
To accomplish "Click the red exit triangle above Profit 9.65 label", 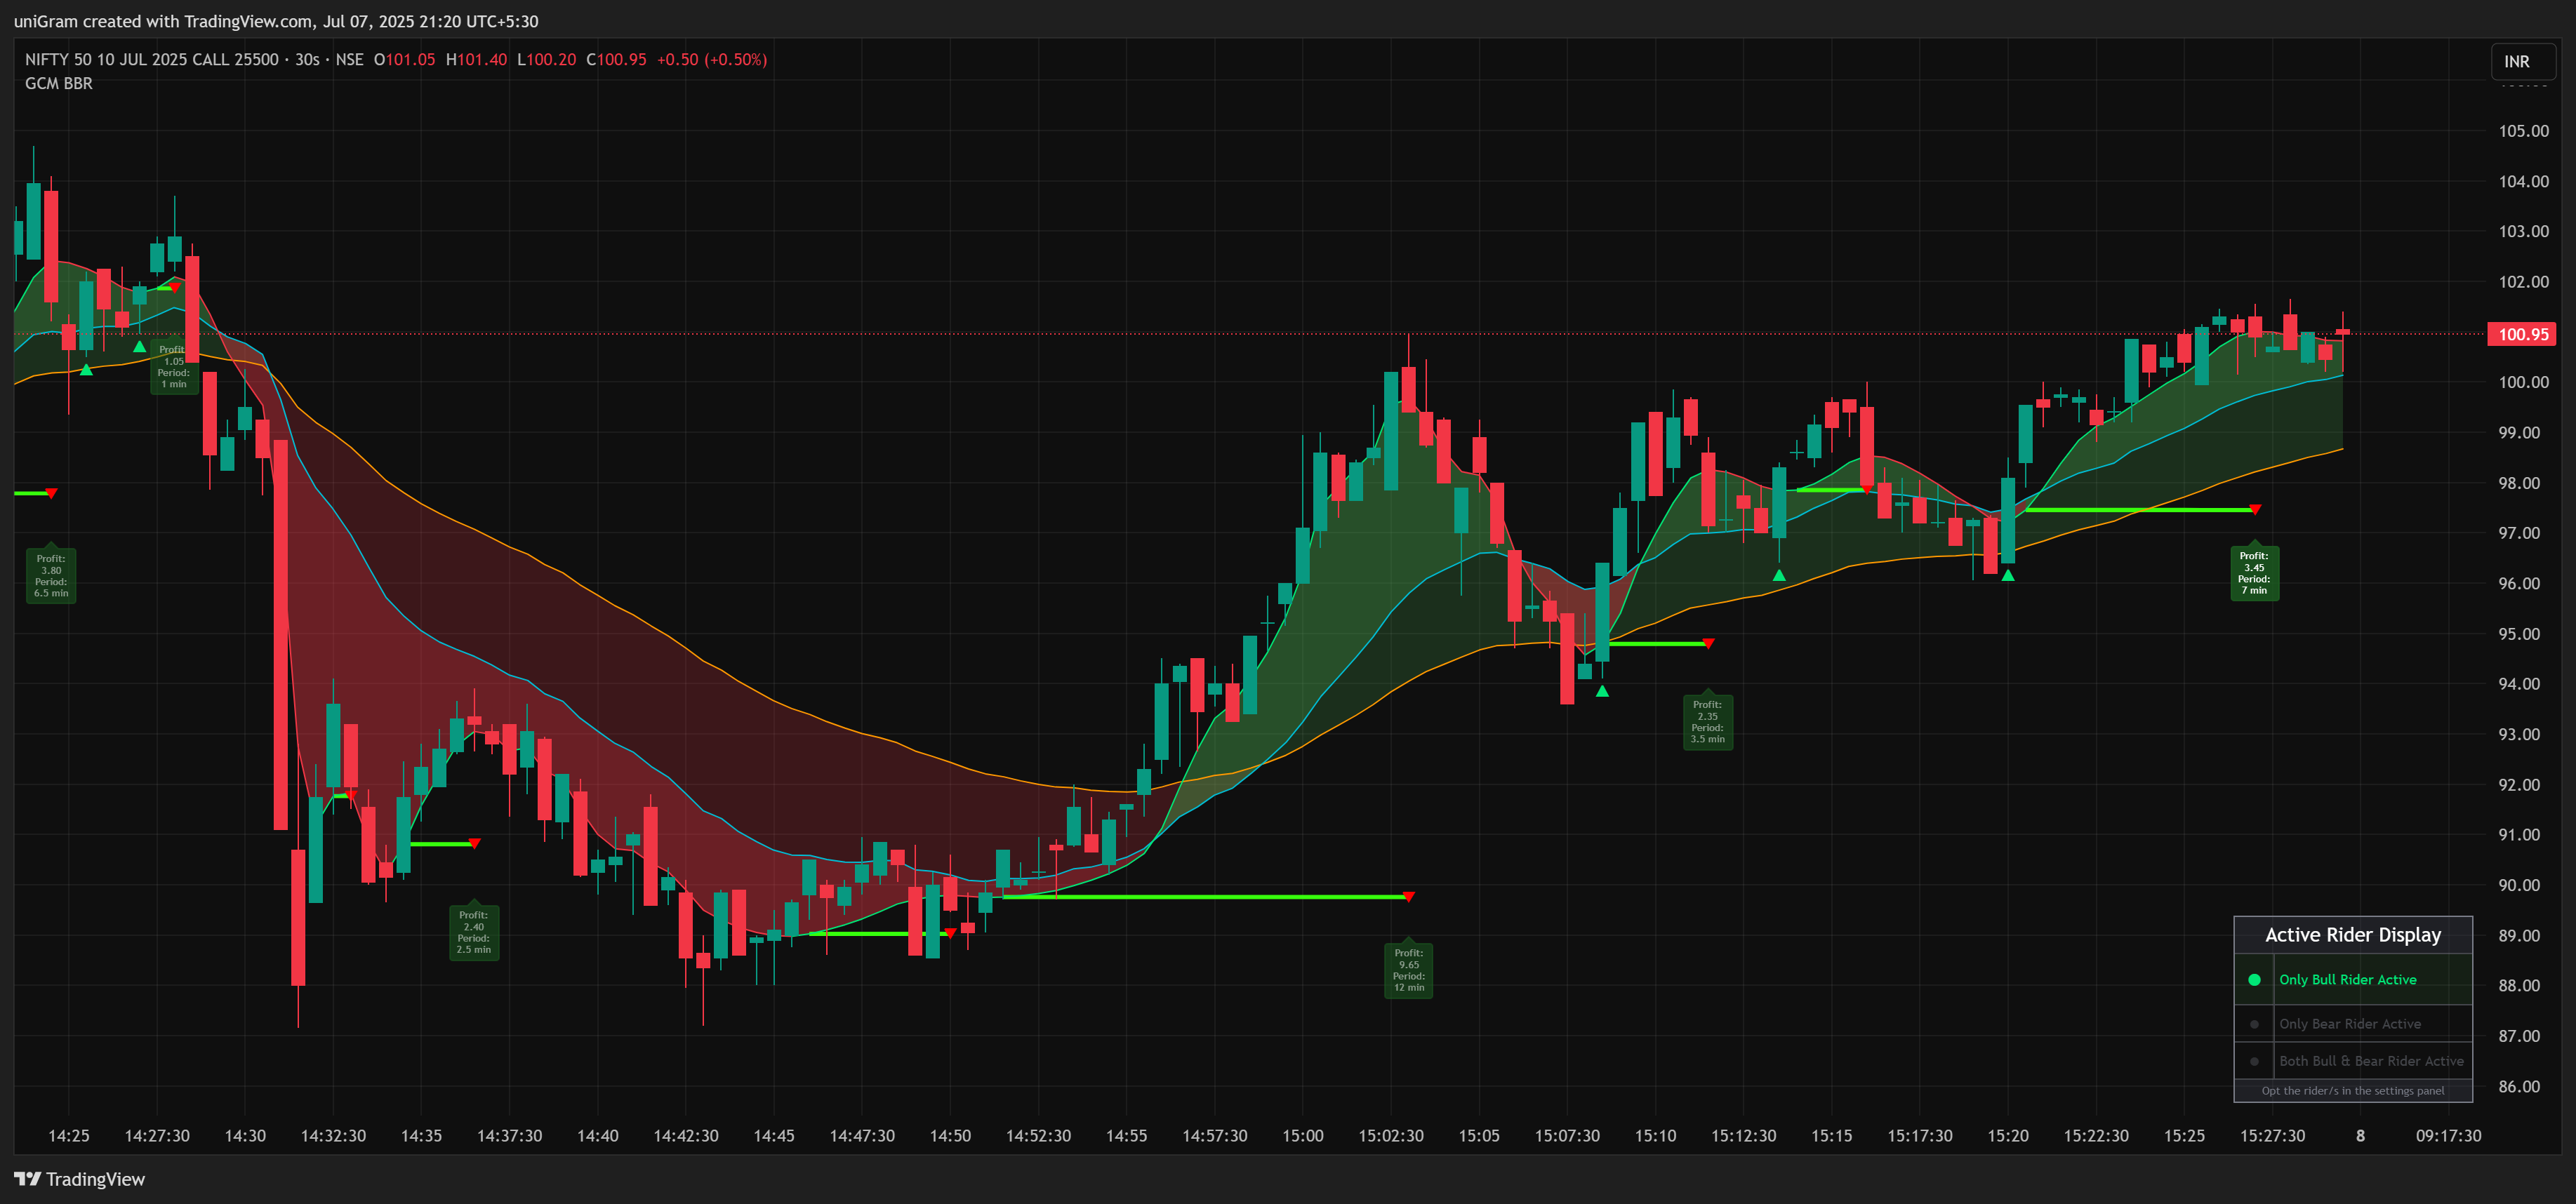I will click(x=1408, y=897).
